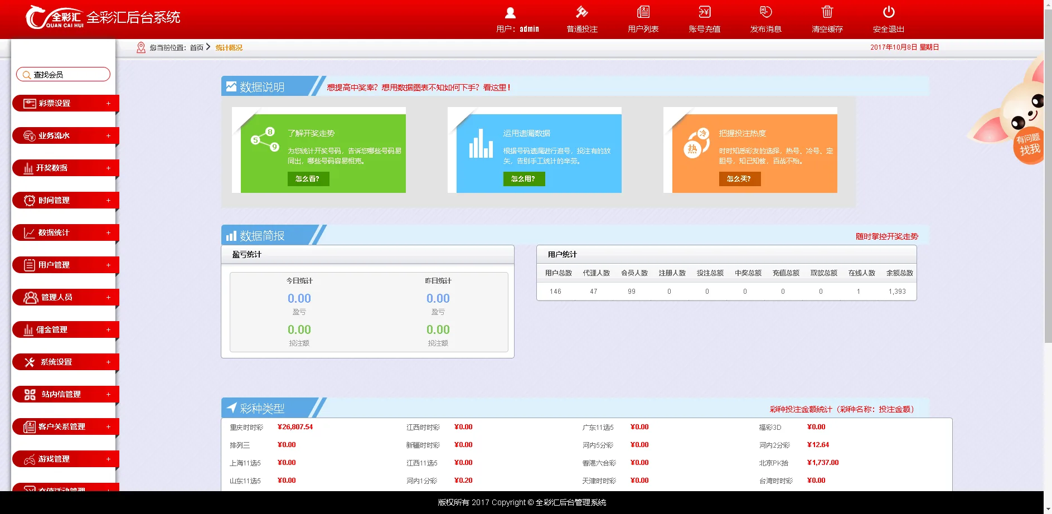Click 余额总数 value 1,393

pyautogui.click(x=897, y=292)
